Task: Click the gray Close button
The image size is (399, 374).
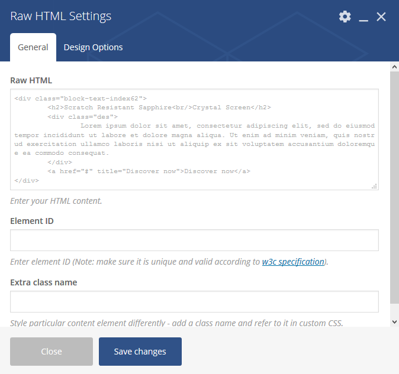Action: click(52, 352)
